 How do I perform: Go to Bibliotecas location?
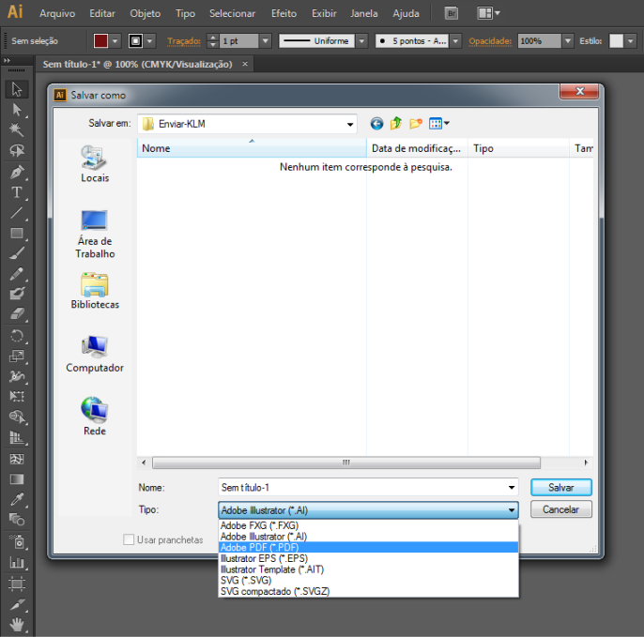(95, 291)
